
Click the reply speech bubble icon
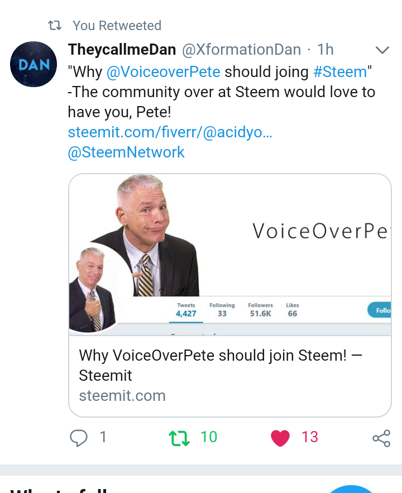coord(78,438)
